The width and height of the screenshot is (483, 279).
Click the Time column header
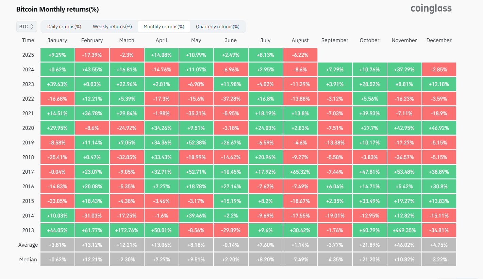tap(28, 40)
